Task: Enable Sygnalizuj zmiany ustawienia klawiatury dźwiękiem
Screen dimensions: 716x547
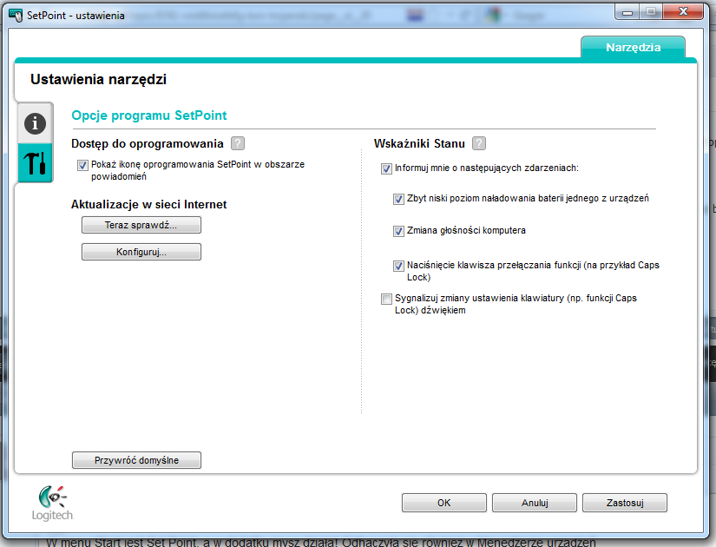Action: (386, 299)
